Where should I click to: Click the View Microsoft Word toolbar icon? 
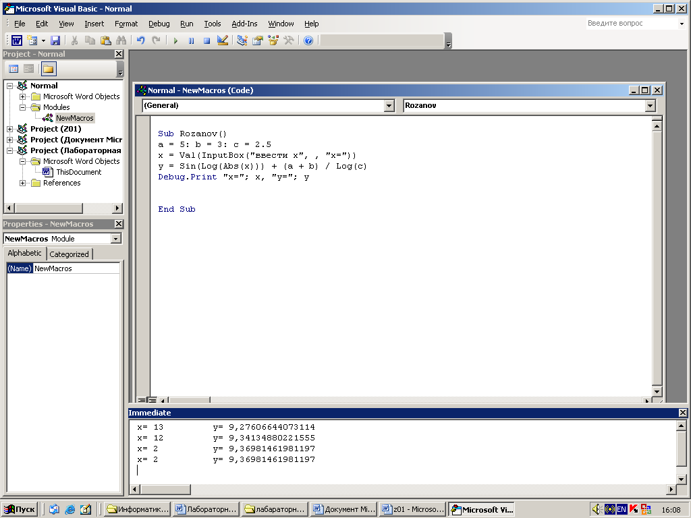(17, 40)
